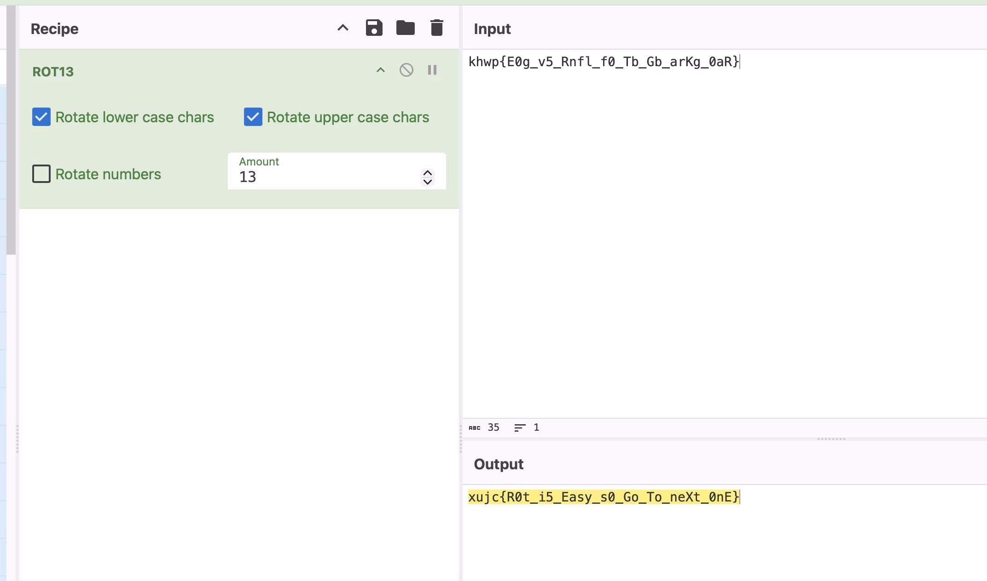This screenshot has width=987, height=581.
Task: Click into the Amount number field
Action: pos(322,177)
